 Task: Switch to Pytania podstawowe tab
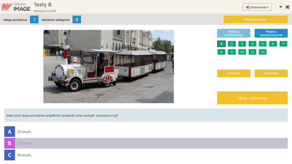pos(234,33)
